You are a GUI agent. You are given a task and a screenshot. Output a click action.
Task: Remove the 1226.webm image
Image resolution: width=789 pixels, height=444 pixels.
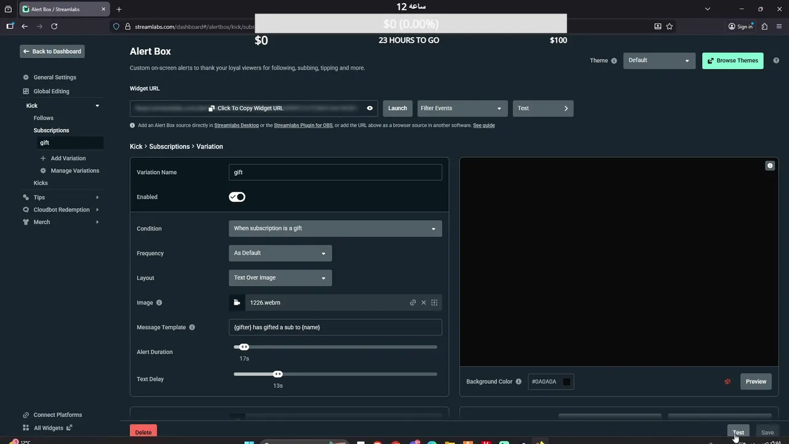coord(423,302)
